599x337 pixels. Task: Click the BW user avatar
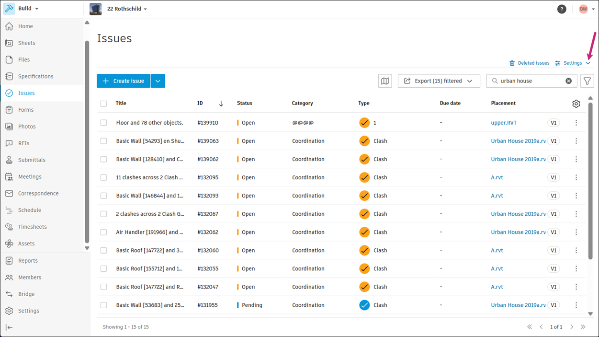tap(583, 9)
